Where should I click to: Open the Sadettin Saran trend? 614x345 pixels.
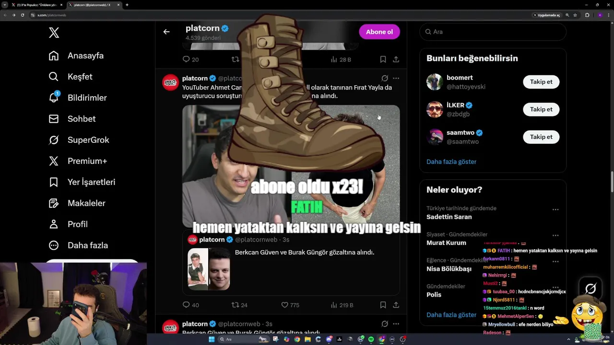coord(449,217)
